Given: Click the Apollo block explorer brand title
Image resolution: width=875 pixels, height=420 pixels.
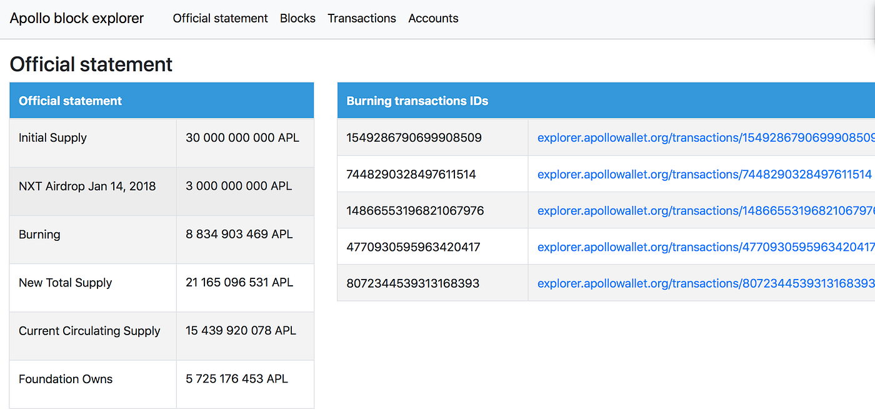Looking at the screenshot, I should (x=77, y=18).
